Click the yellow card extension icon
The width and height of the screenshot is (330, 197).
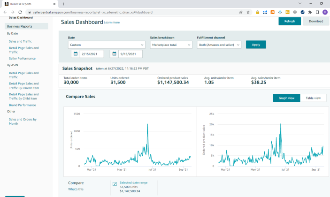[287, 12]
